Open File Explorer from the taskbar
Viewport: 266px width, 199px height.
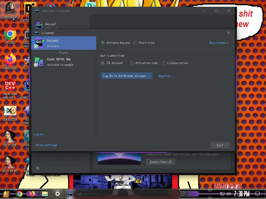coord(45,194)
